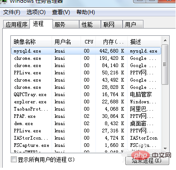Viewport: 176px width, 170px height.
Task: Click the 22,688 K memory value
Action: point(113,102)
